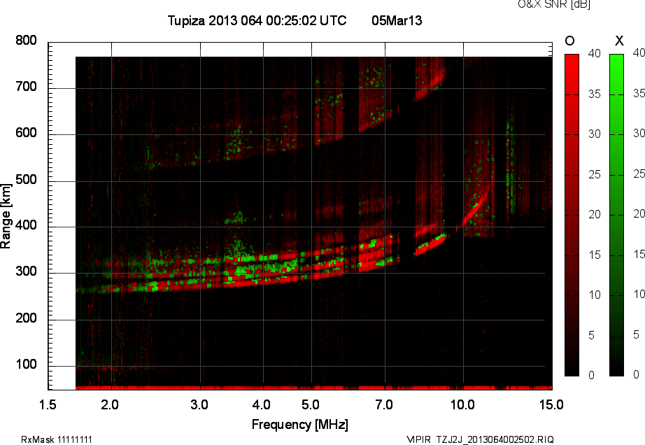
Task: Click the 200 range tick label
Action: (x=26, y=318)
